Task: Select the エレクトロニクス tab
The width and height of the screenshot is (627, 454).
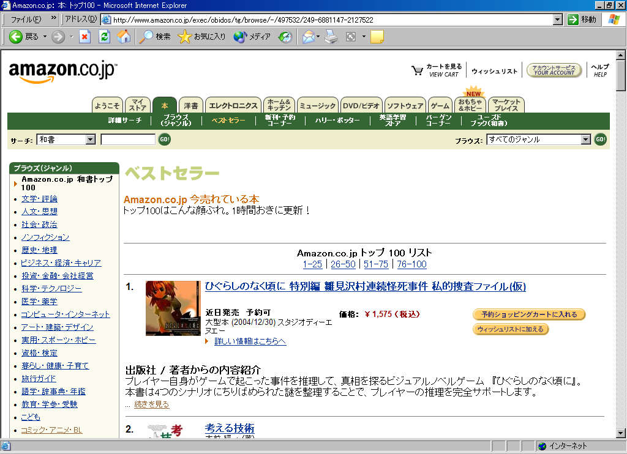Action: click(233, 105)
